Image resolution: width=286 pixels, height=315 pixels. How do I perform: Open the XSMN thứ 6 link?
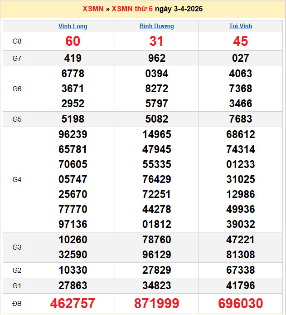(132, 9)
